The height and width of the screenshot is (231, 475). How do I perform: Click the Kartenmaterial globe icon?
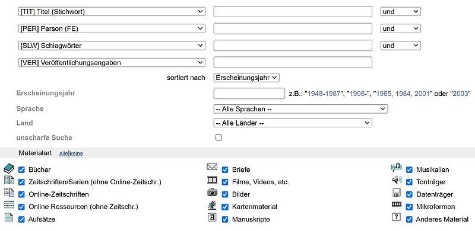tap(212, 206)
